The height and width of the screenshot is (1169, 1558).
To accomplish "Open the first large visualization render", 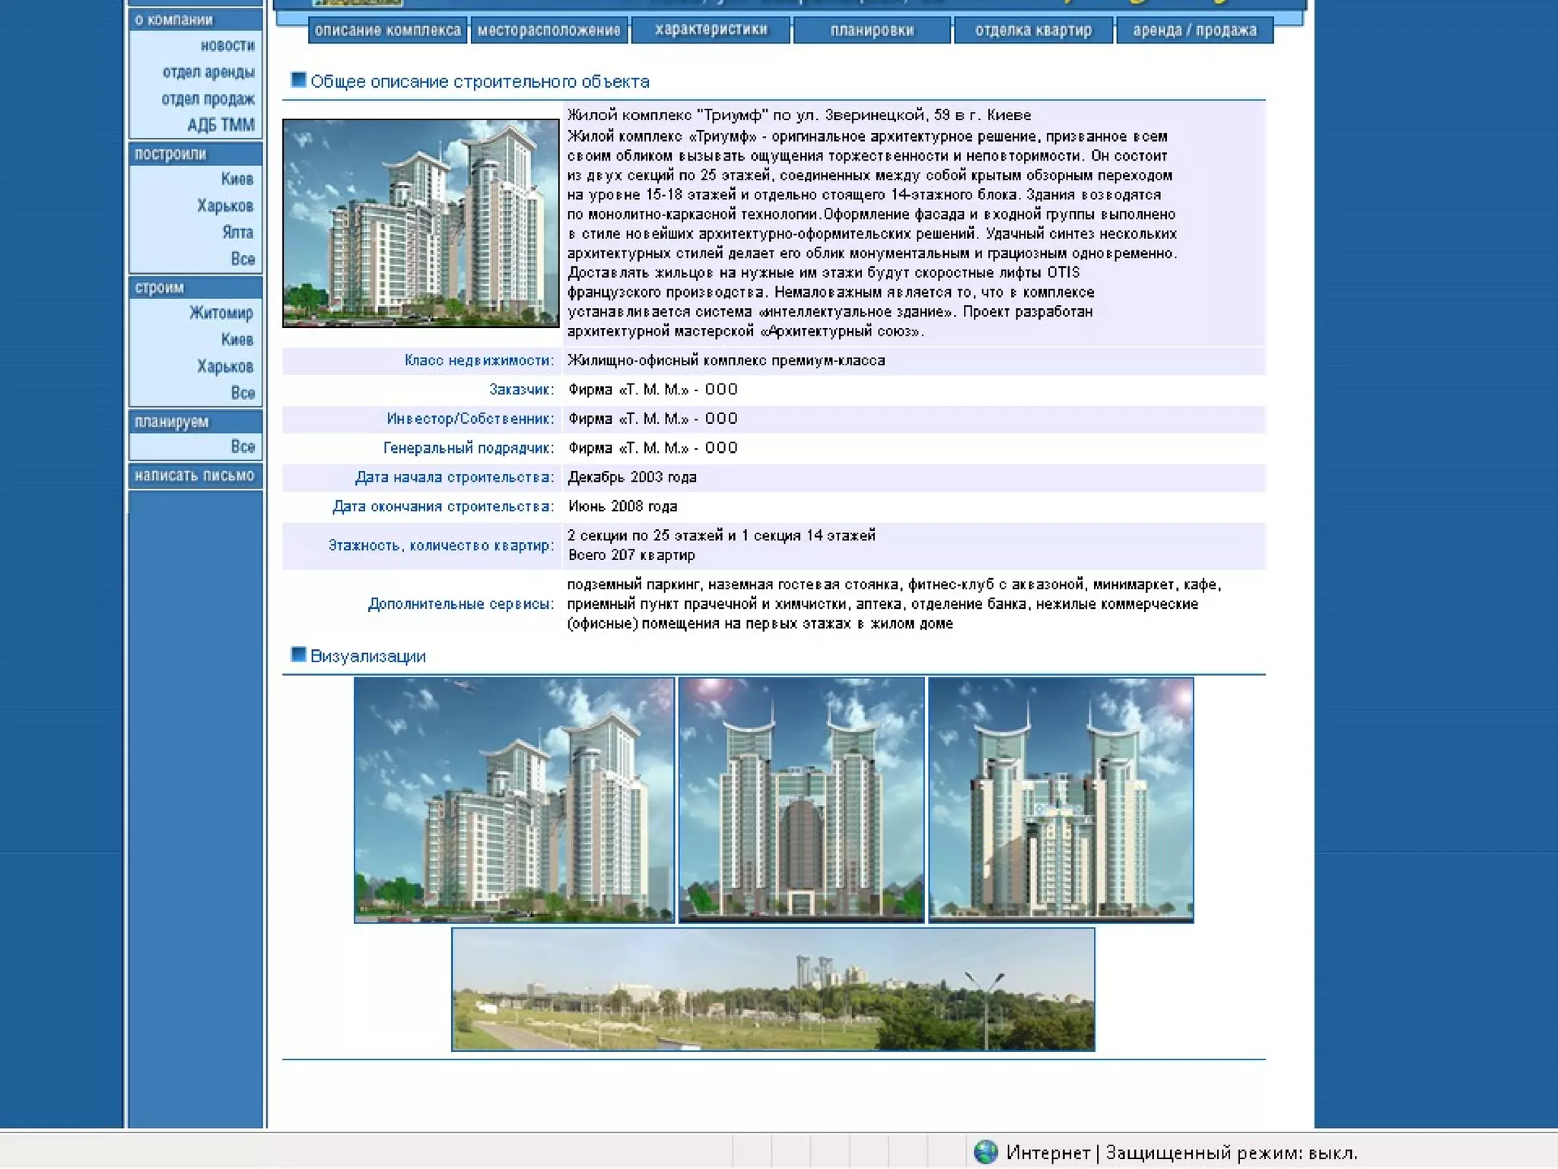I will (514, 800).
